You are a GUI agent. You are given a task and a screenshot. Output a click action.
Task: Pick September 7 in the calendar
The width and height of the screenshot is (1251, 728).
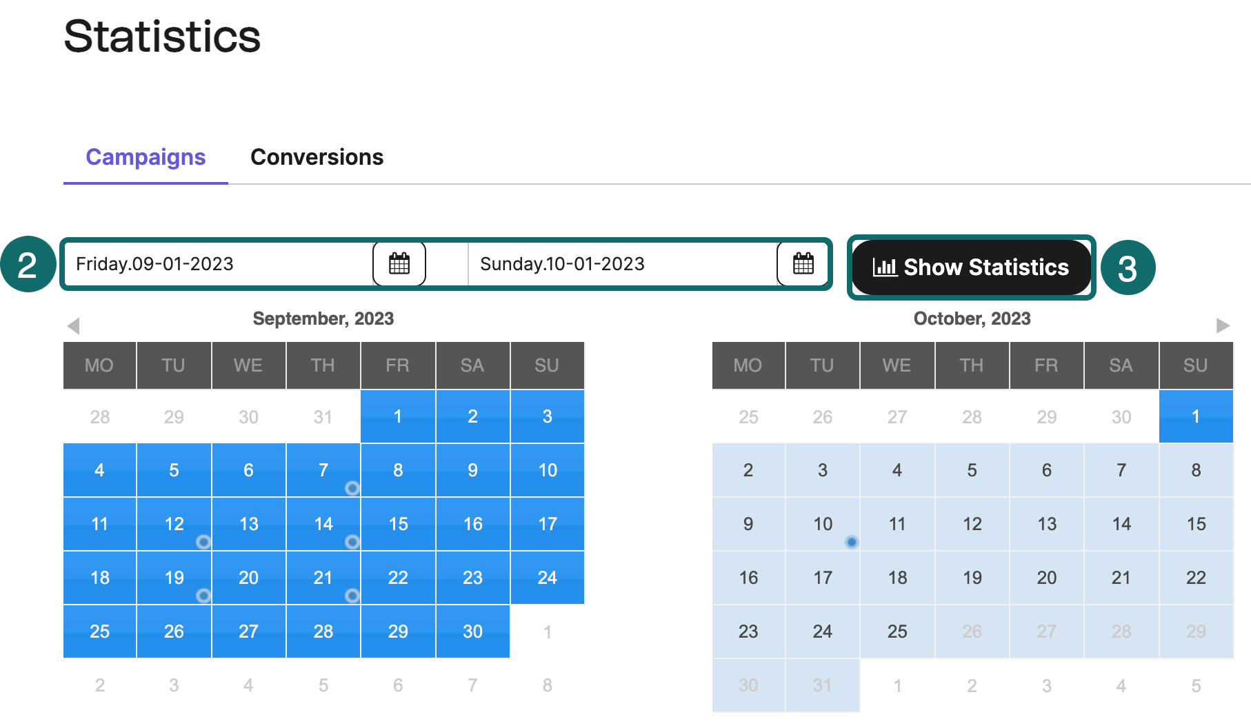click(x=323, y=470)
